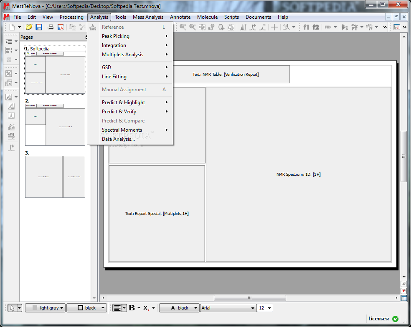Select Line Fitting in Analysis menu
The height and width of the screenshot is (327, 411).
point(135,76)
